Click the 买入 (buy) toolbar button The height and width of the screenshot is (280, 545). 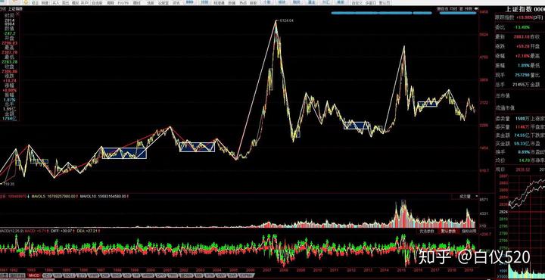(56, 3)
